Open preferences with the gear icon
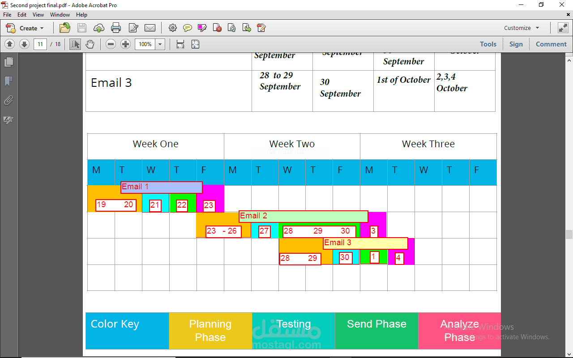Screen dimensions: 573x358 [173, 28]
